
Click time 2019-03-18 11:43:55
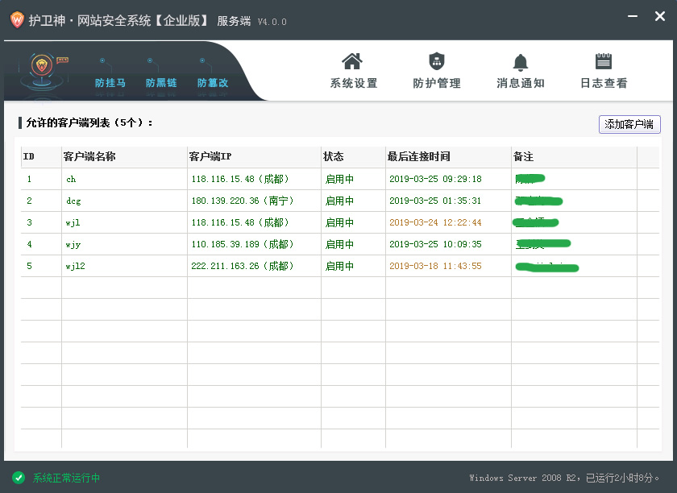[435, 266]
